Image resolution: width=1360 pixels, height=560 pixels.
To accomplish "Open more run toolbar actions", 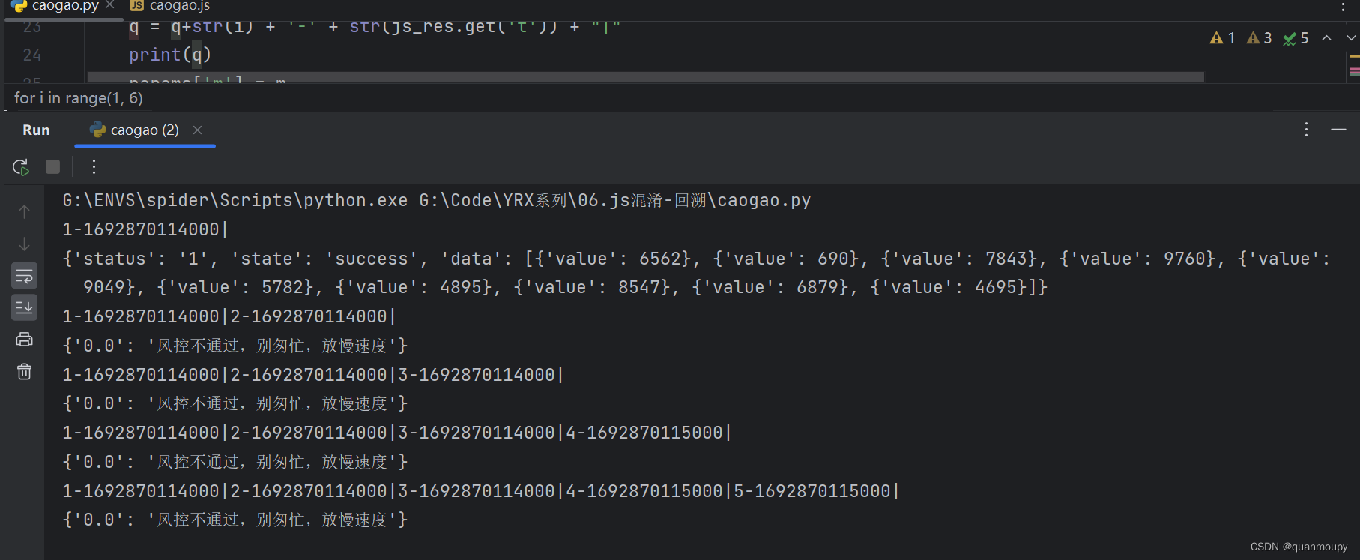I will (x=94, y=166).
